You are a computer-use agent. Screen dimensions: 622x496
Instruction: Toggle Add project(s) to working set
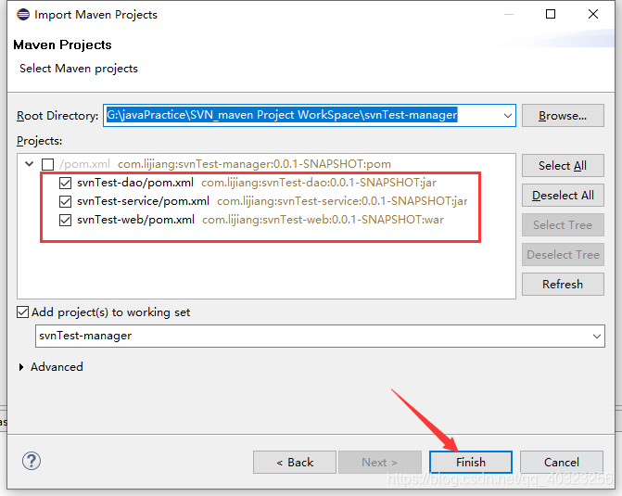point(23,312)
